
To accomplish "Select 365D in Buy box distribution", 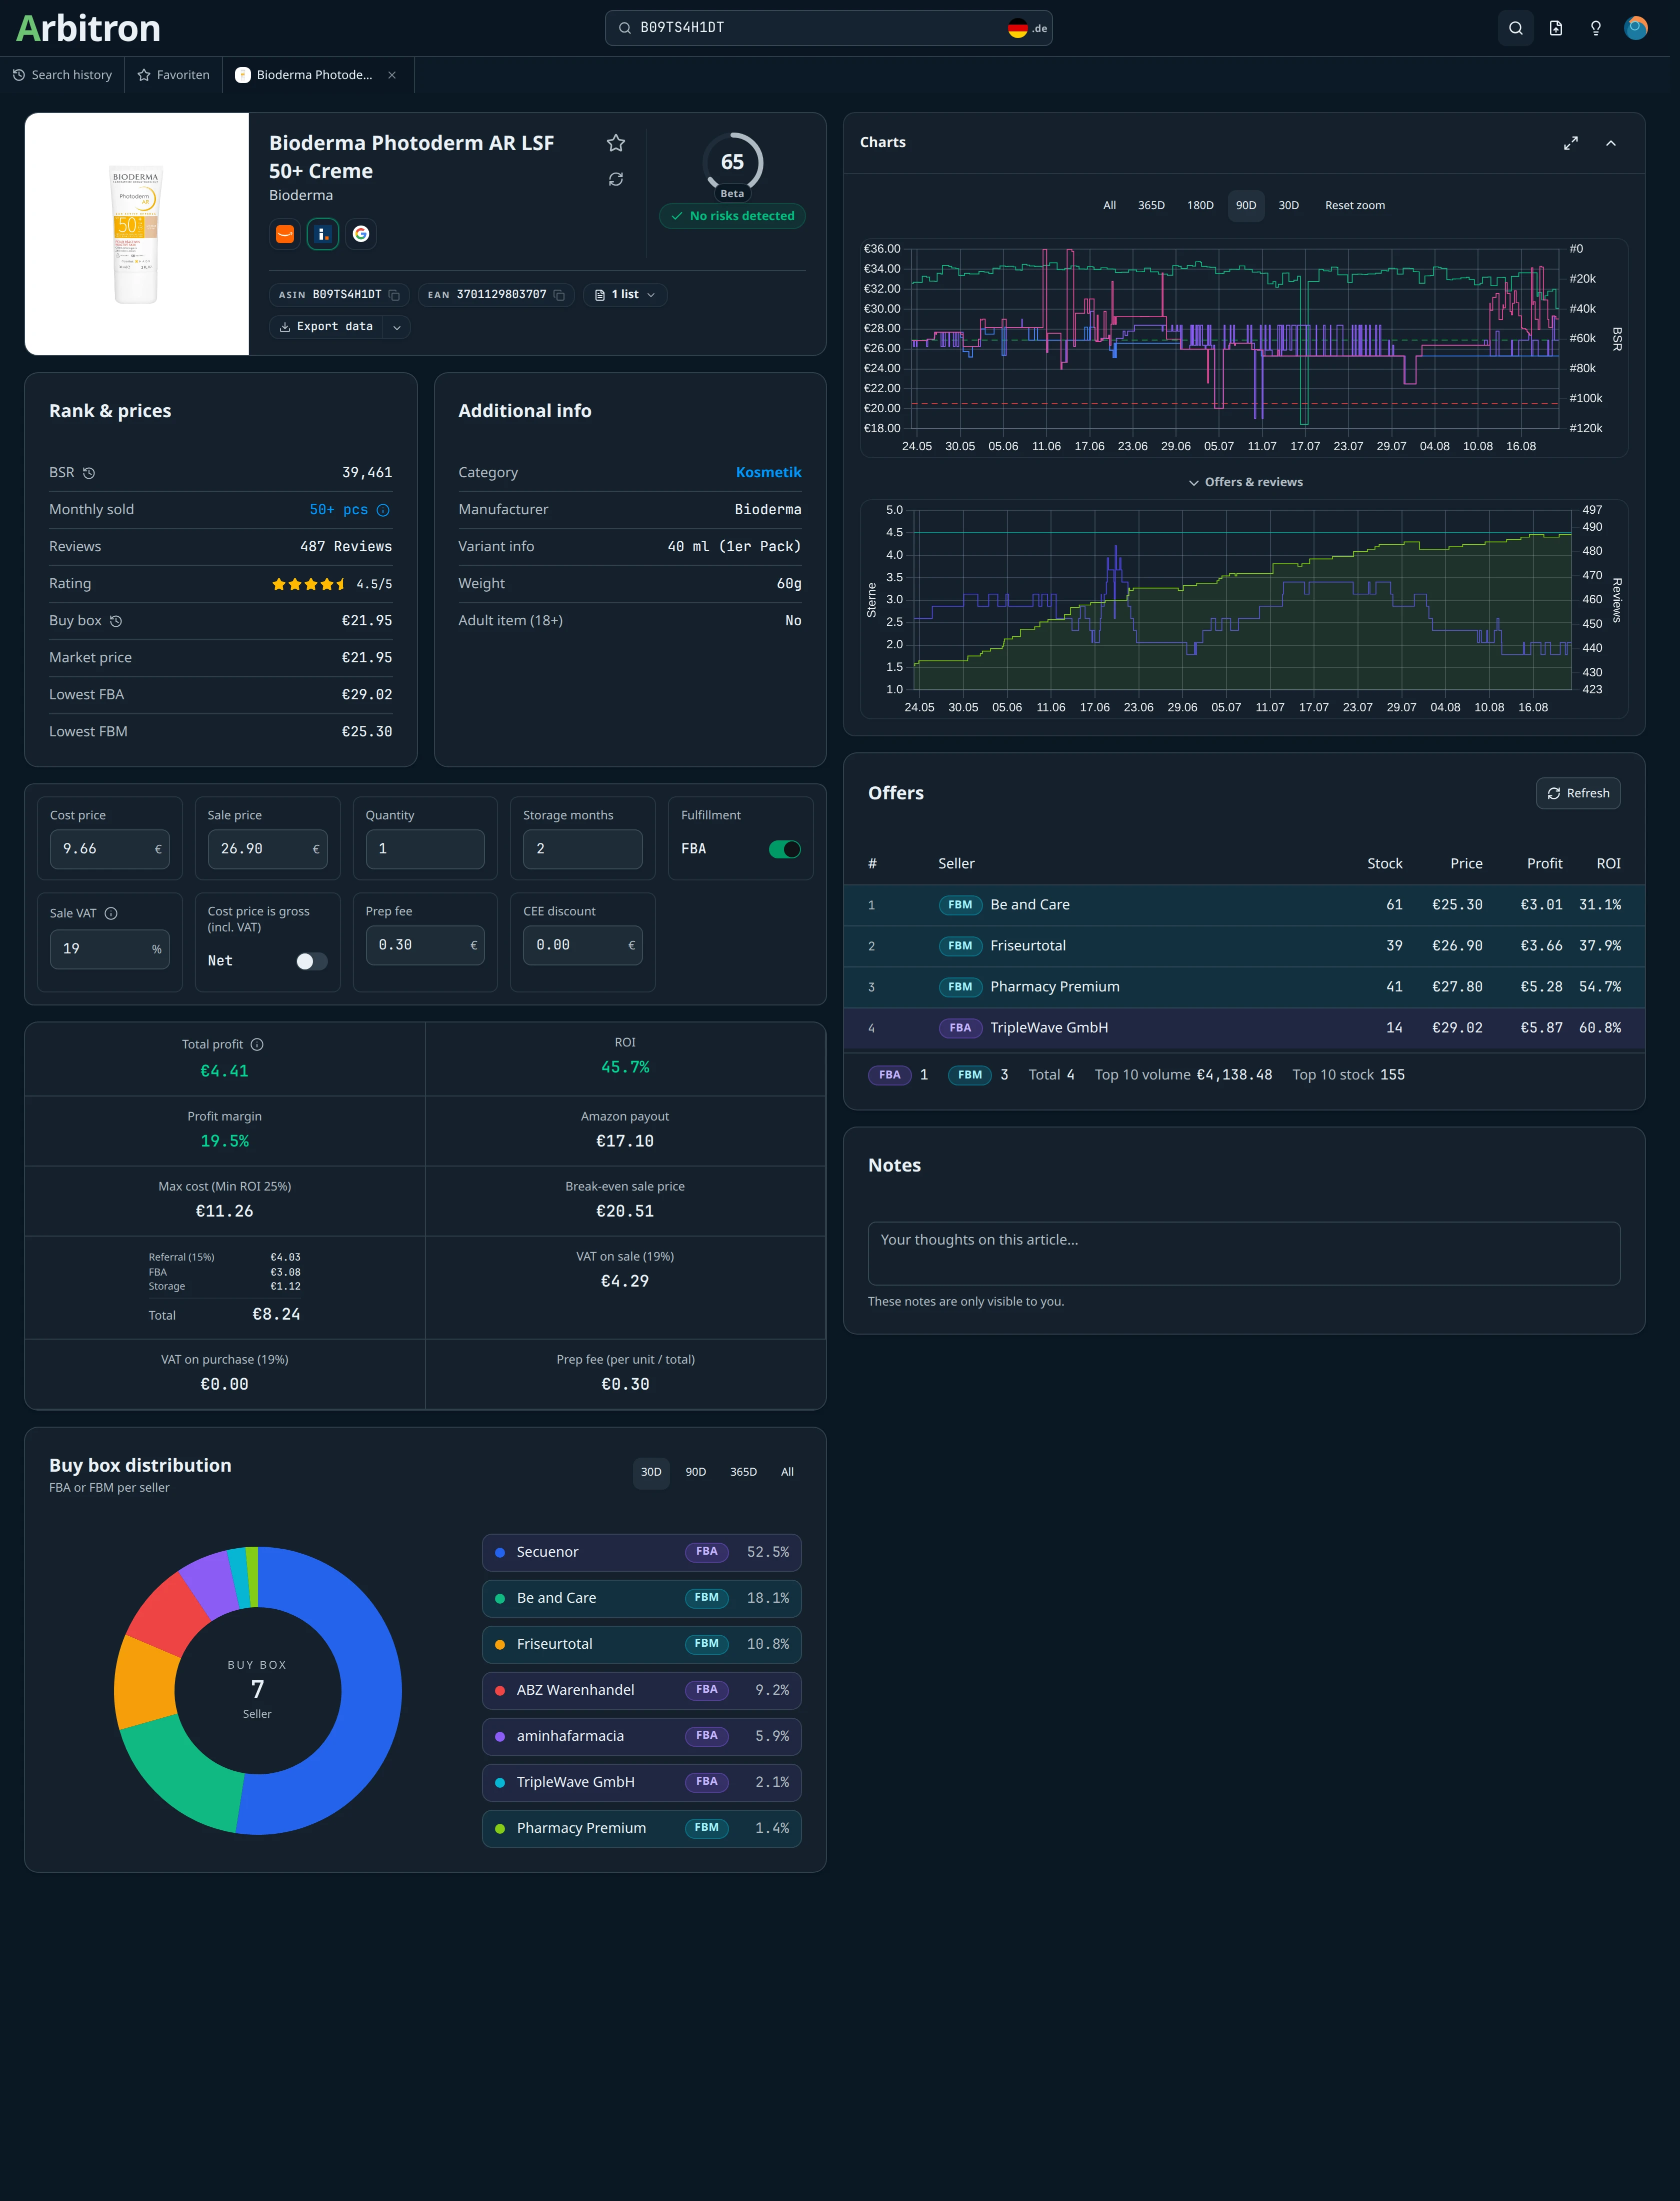I will coord(743,1473).
